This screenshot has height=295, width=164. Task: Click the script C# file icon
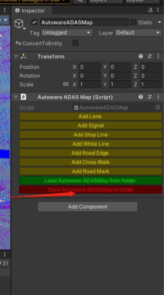pyautogui.click(x=23, y=97)
